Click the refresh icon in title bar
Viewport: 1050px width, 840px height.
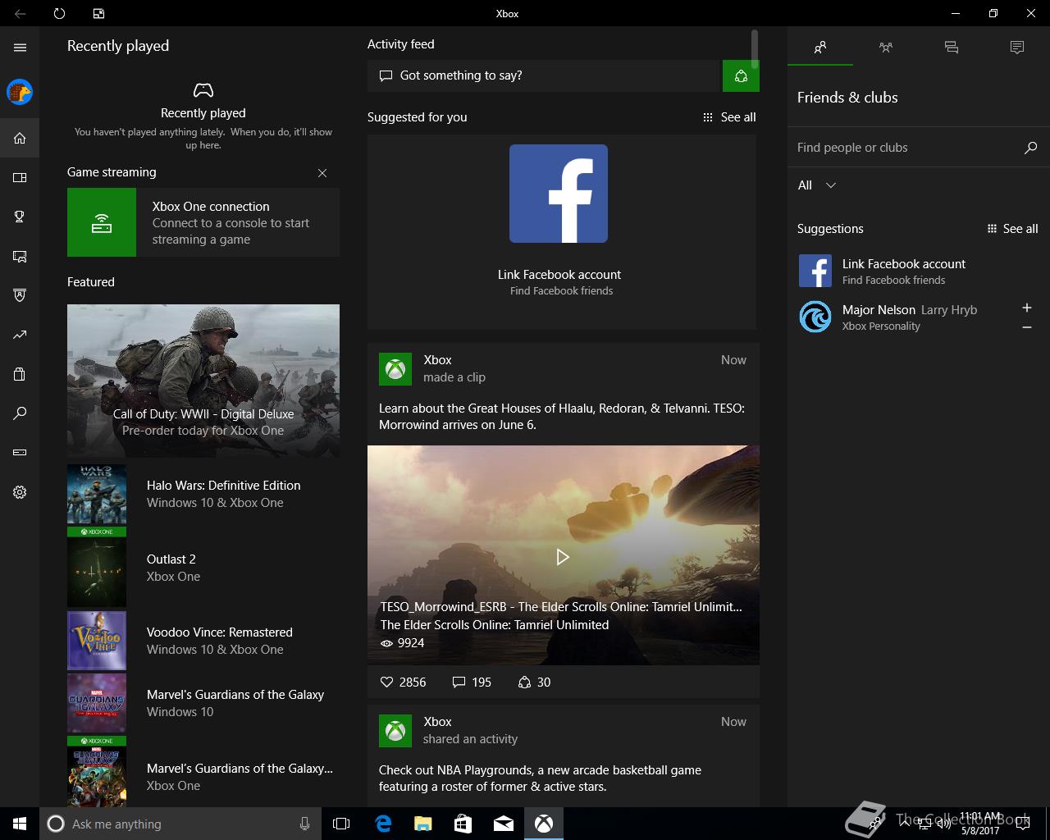coord(59,13)
